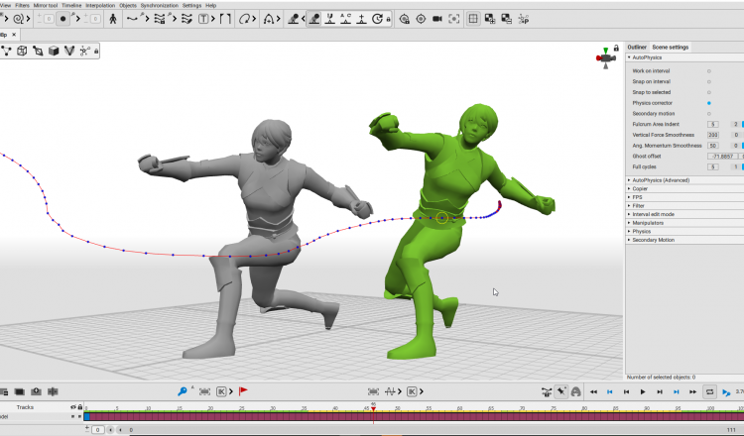Click the crosshair target icon in toolbar

click(420, 18)
